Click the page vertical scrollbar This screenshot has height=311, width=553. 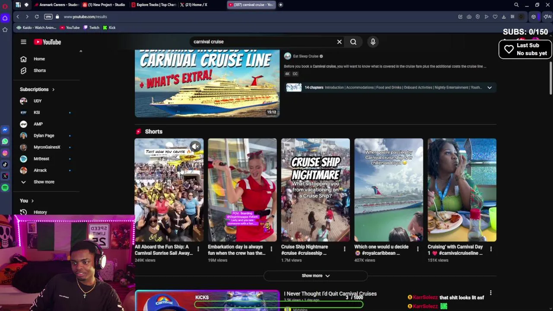click(x=551, y=78)
